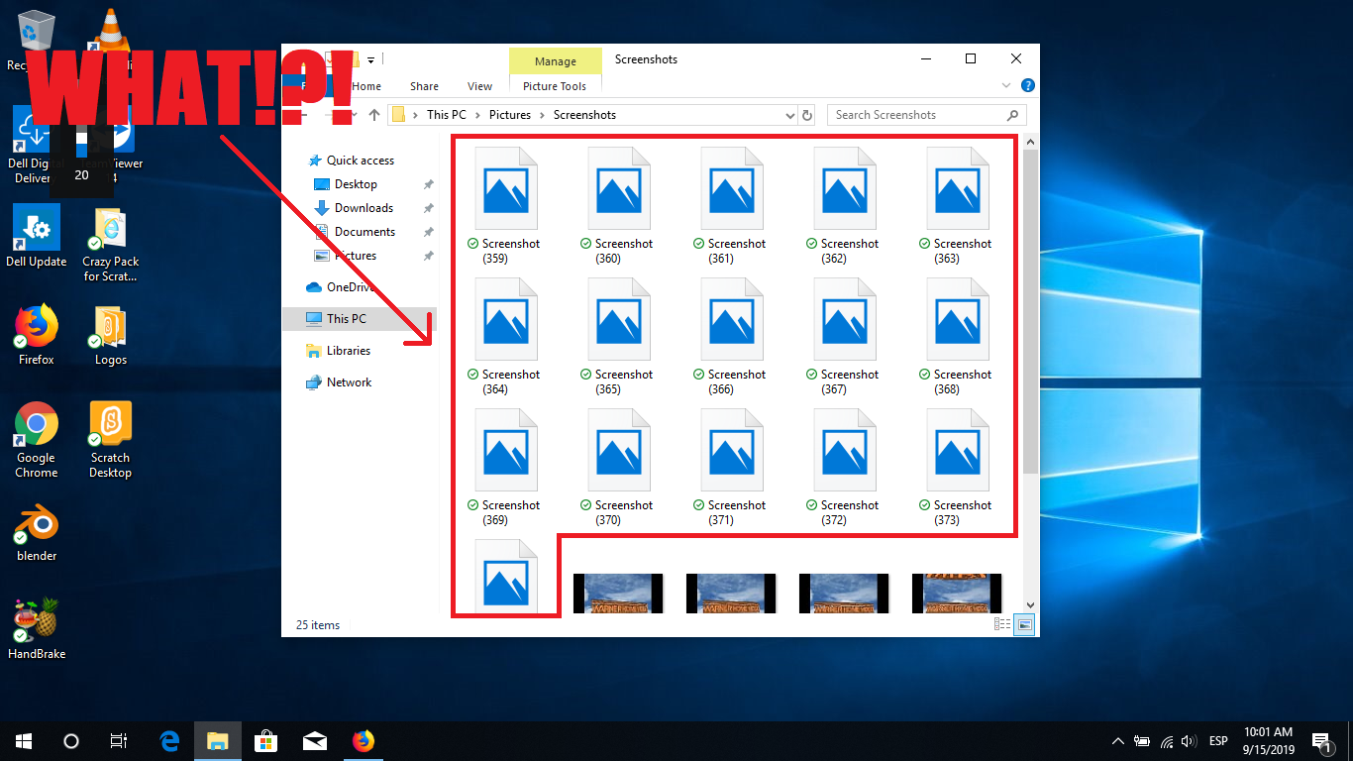Refresh the Screenshots folder

807,115
